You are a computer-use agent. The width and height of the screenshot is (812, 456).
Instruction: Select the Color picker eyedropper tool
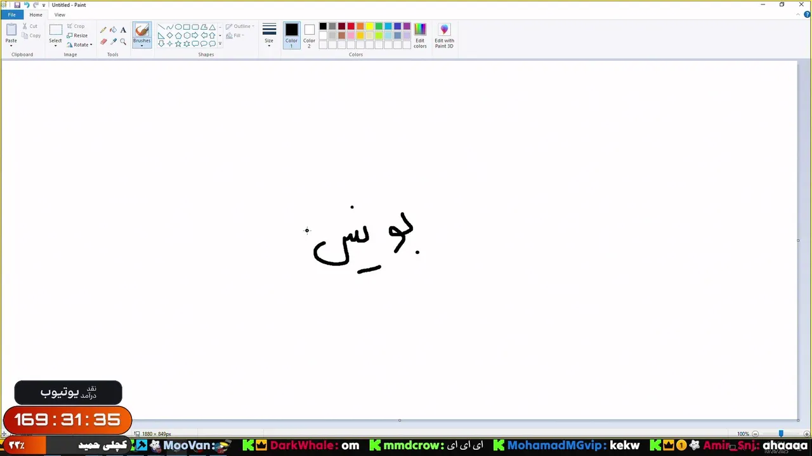(113, 42)
